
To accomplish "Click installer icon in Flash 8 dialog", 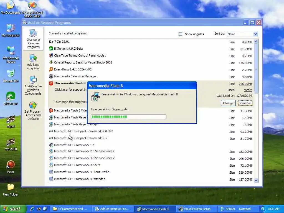I will 95,97.
